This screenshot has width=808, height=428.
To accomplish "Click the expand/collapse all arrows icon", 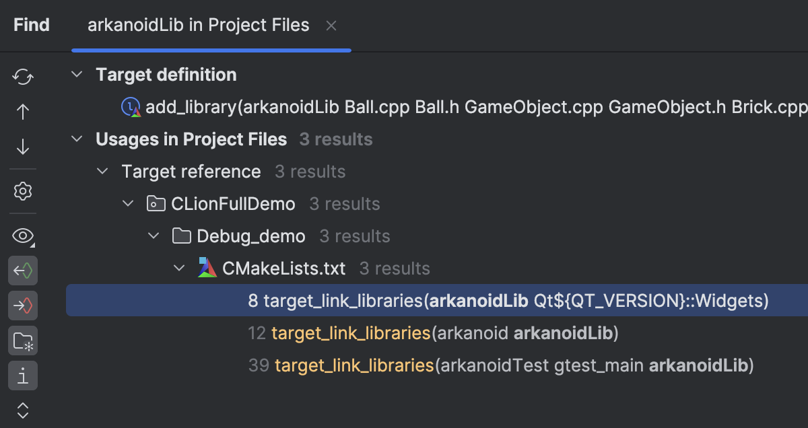I will (x=23, y=410).
